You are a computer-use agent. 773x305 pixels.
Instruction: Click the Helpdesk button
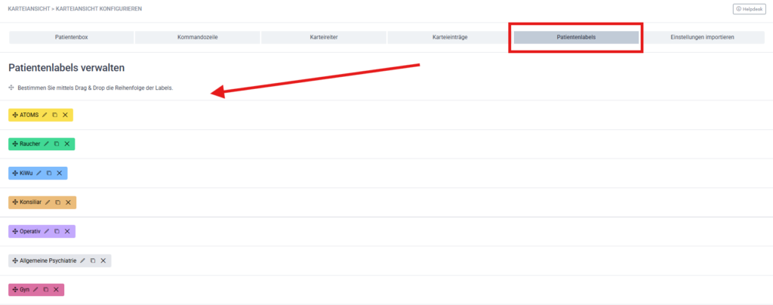click(748, 9)
